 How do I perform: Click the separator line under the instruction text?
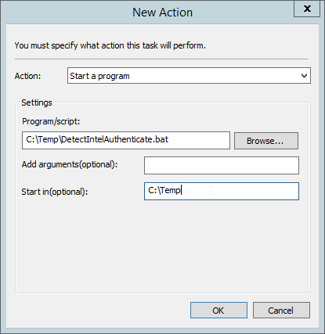click(161, 59)
